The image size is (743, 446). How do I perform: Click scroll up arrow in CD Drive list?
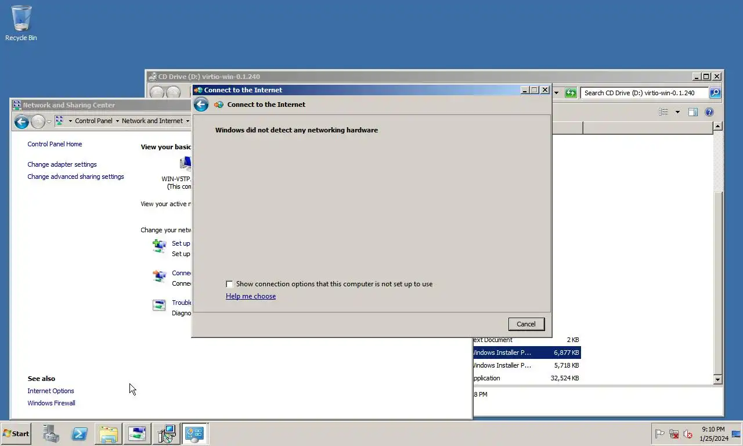(x=717, y=126)
